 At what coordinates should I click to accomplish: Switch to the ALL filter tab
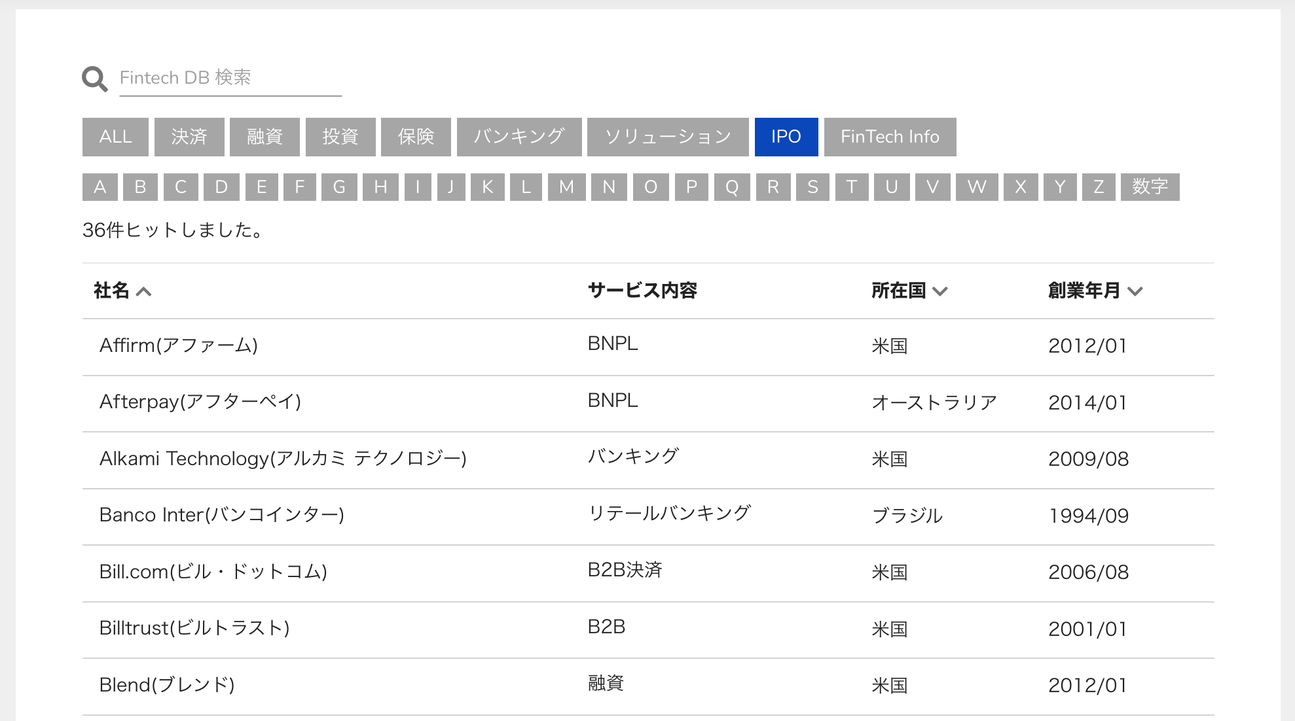[115, 137]
